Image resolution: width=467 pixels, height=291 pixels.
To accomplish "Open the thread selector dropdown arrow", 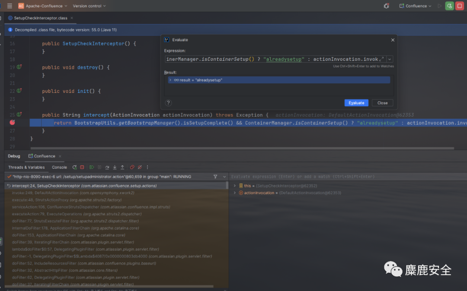I will pyautogui.click(x=224, y=177).
